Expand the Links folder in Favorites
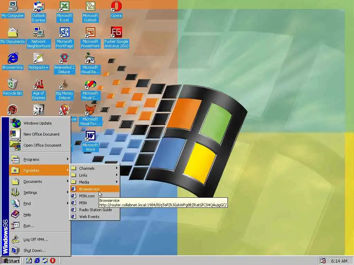 (95, 175)
